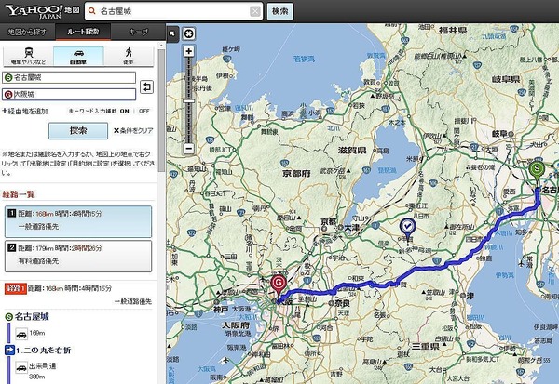Zoom in with the map plus button
This screenshot has width=559, height=384.
[189, 51]
